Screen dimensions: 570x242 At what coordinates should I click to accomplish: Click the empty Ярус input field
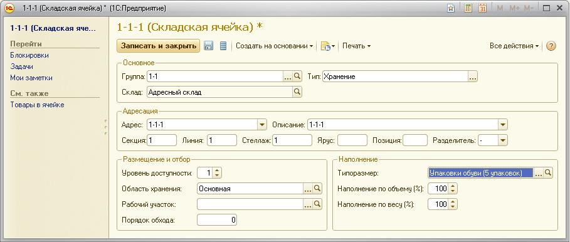[352, 140]
